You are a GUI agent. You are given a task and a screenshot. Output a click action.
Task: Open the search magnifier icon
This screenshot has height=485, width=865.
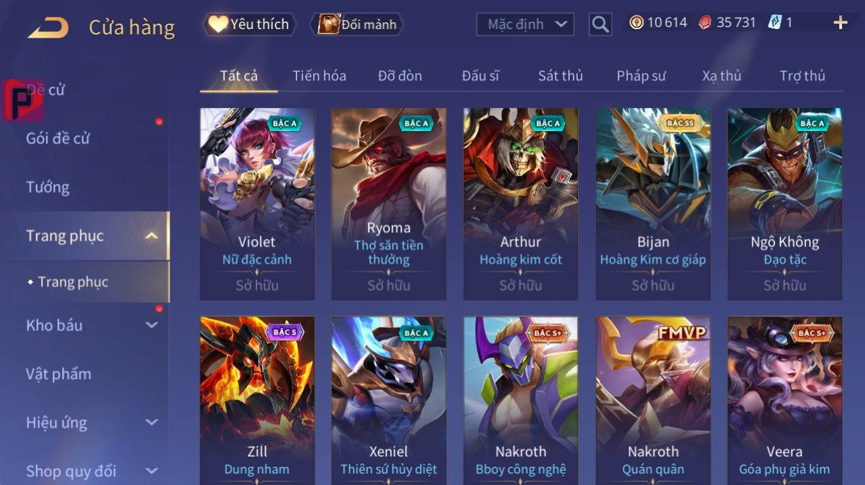pos(600,24)
